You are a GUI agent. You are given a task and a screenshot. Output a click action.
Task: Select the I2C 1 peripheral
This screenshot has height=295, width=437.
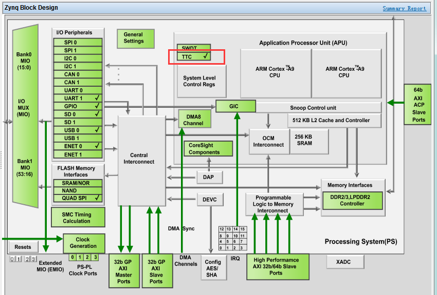[x=78, y=66]
